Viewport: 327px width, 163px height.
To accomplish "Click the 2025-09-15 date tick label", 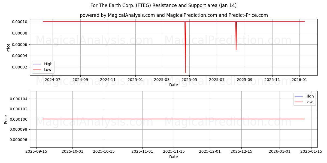I will tap(37, 152).
